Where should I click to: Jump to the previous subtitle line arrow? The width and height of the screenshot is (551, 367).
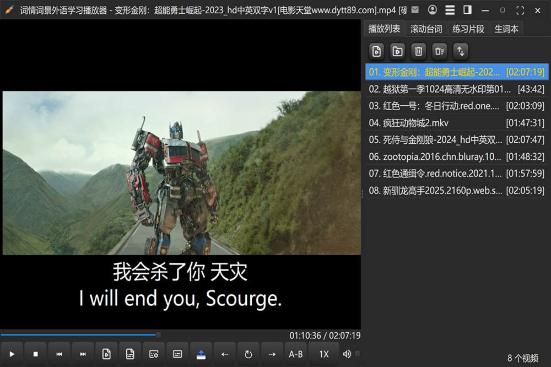pyautogui.click(x=225, y=354)
